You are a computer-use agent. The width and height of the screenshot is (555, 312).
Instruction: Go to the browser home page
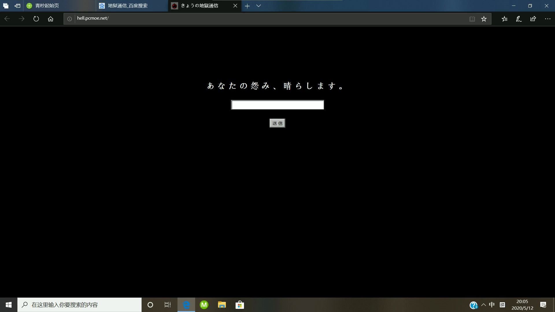(x=51, y=19)
